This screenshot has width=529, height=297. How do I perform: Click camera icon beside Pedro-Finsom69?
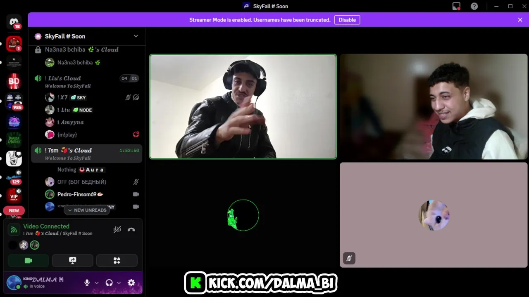[136, 194]
